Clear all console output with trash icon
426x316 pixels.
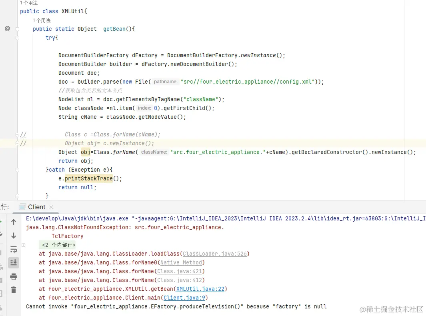click(14, 290)
